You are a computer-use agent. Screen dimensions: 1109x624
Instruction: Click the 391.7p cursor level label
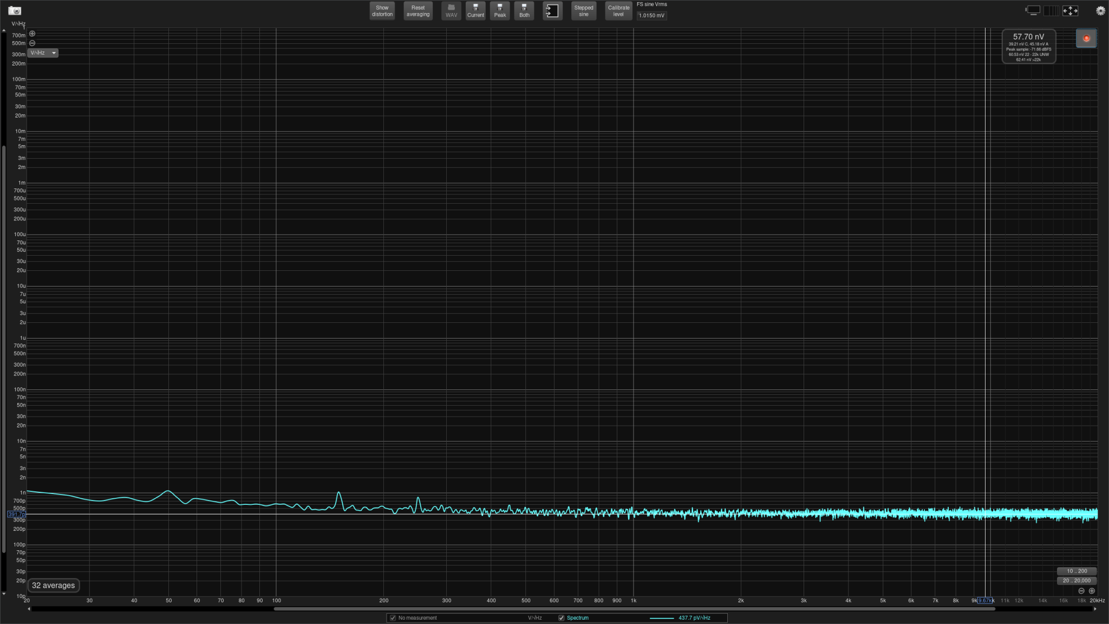pos(16,514)
